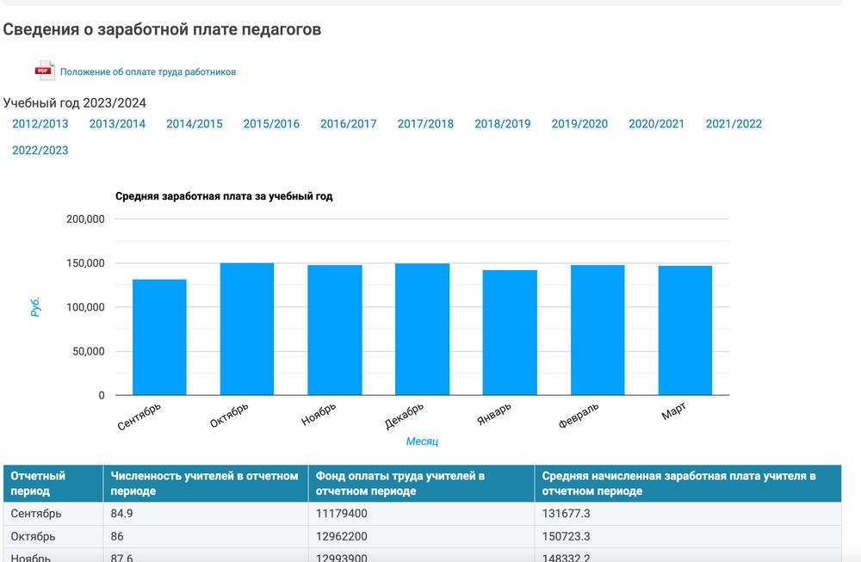The width and height of the screenshot is (861, 562).
Task: Click the 'Учебный год 2023/2024' label
Action: coord(75,103)
